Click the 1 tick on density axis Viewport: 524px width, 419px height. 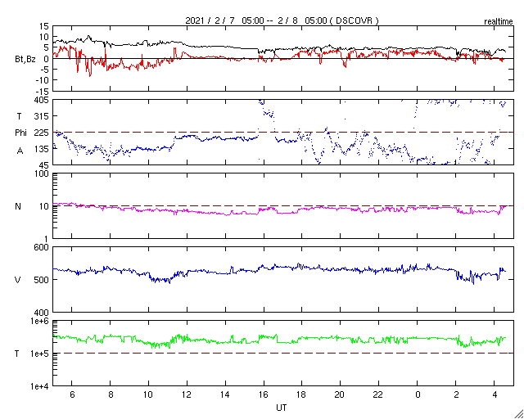47,239
